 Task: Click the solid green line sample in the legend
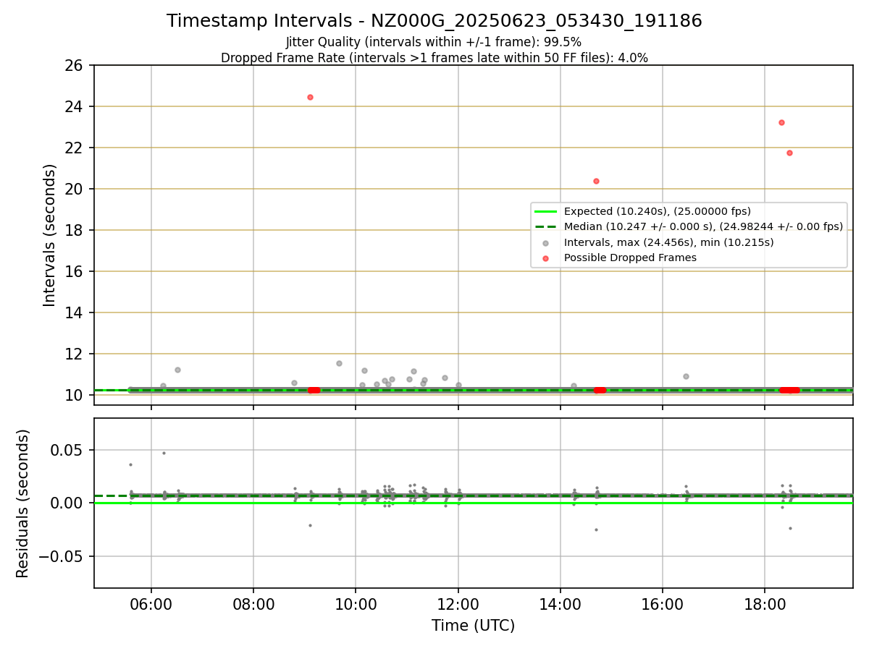[546, 211]
